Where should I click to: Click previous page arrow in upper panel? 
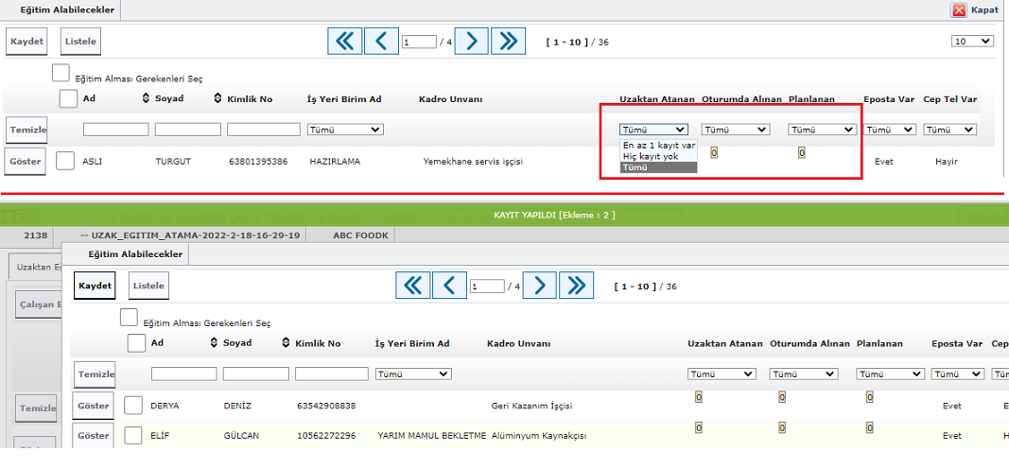point(381,42)
